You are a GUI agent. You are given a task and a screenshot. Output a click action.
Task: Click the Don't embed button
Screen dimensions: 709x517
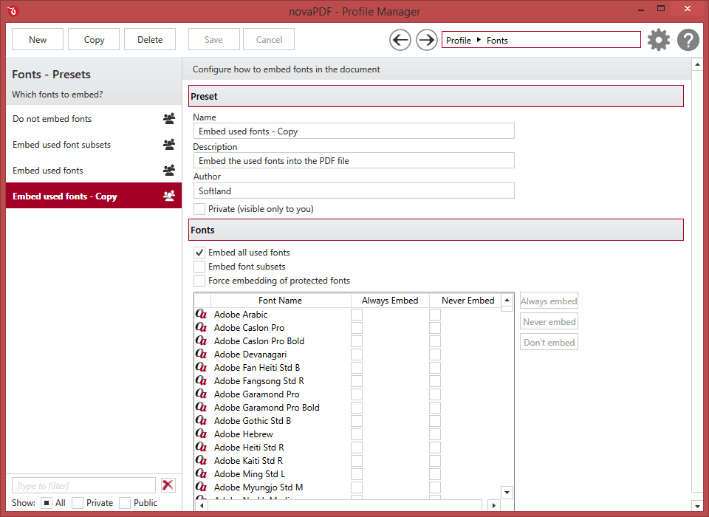pyautogui.click(x=549, y=343)
